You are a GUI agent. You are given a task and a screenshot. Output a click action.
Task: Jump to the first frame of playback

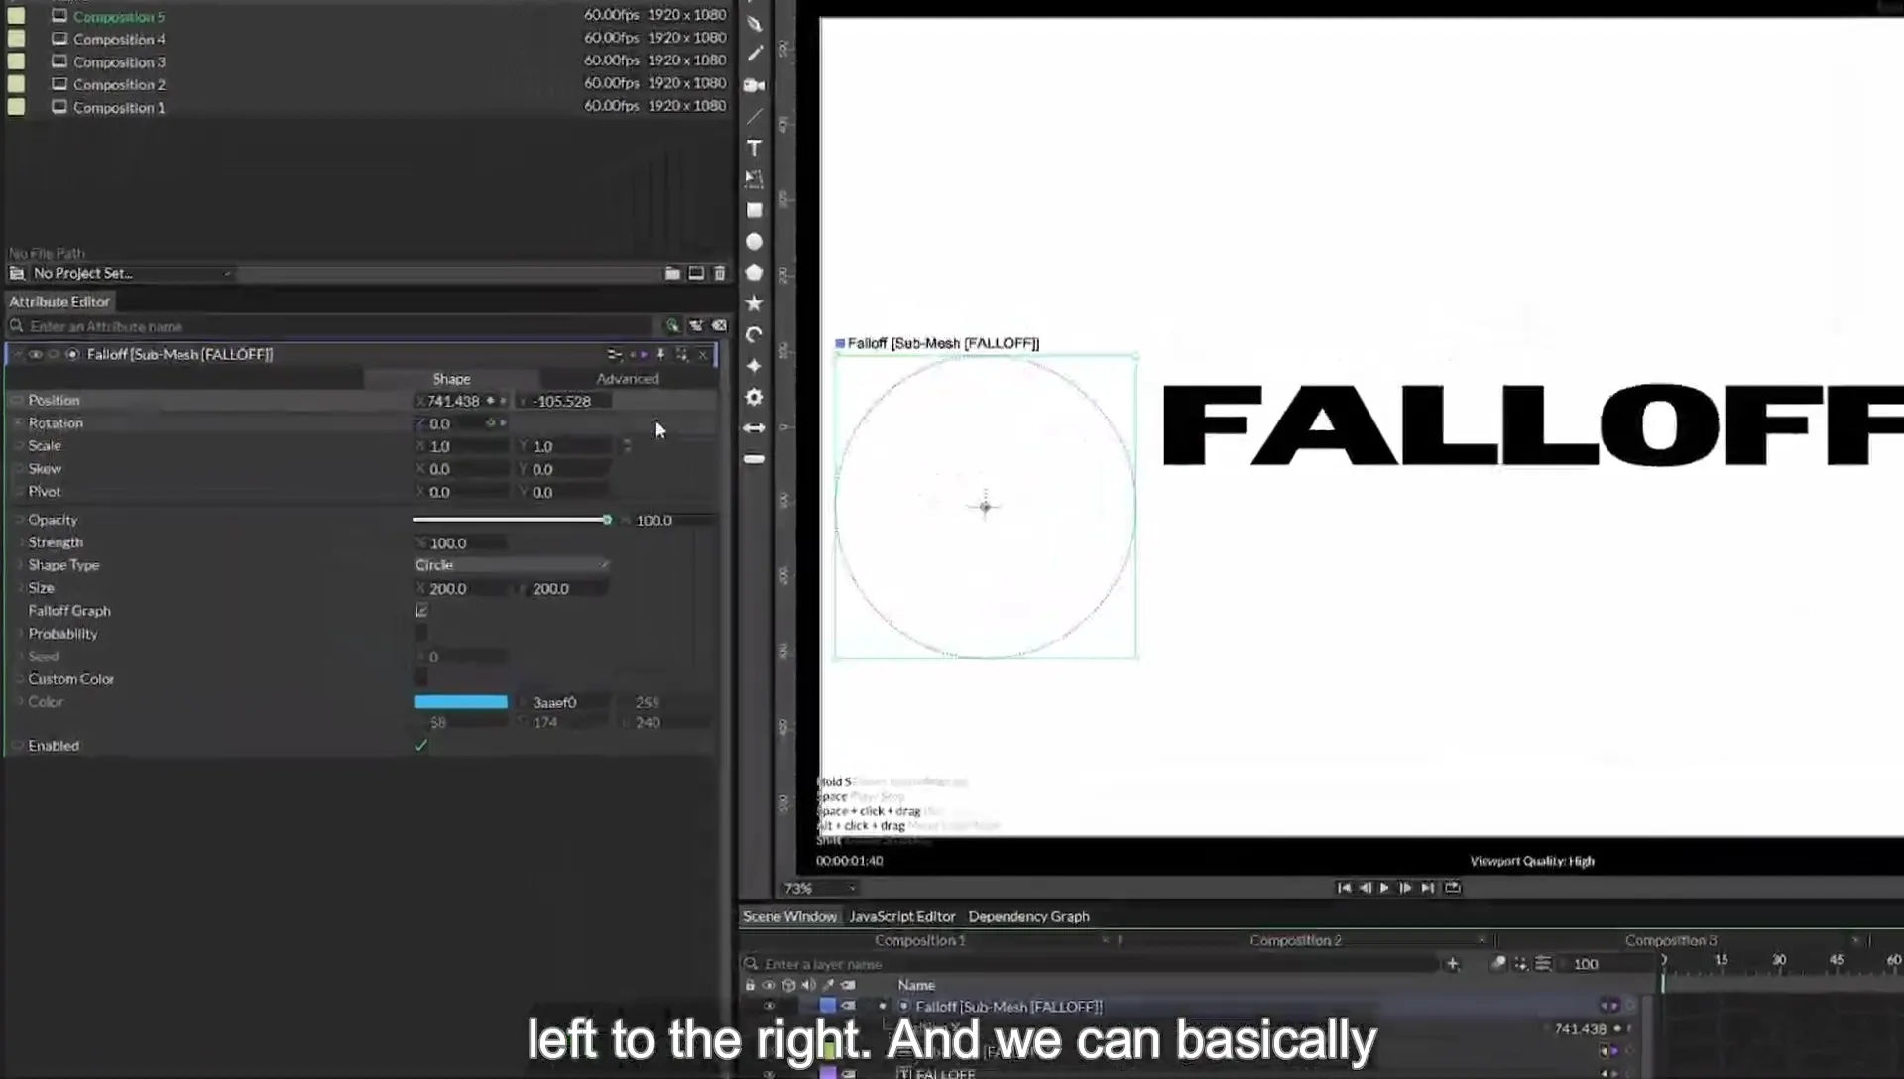1344,888
